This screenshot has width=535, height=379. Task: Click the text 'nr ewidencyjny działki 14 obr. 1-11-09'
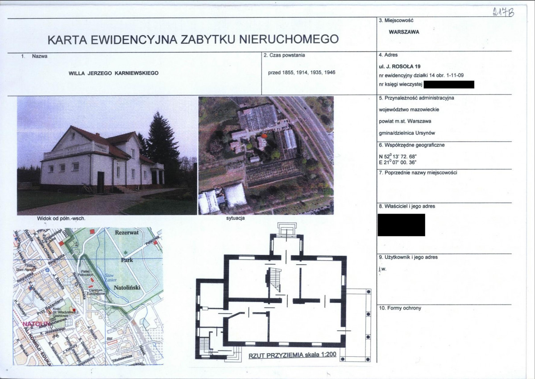click(x=421, y=75)
